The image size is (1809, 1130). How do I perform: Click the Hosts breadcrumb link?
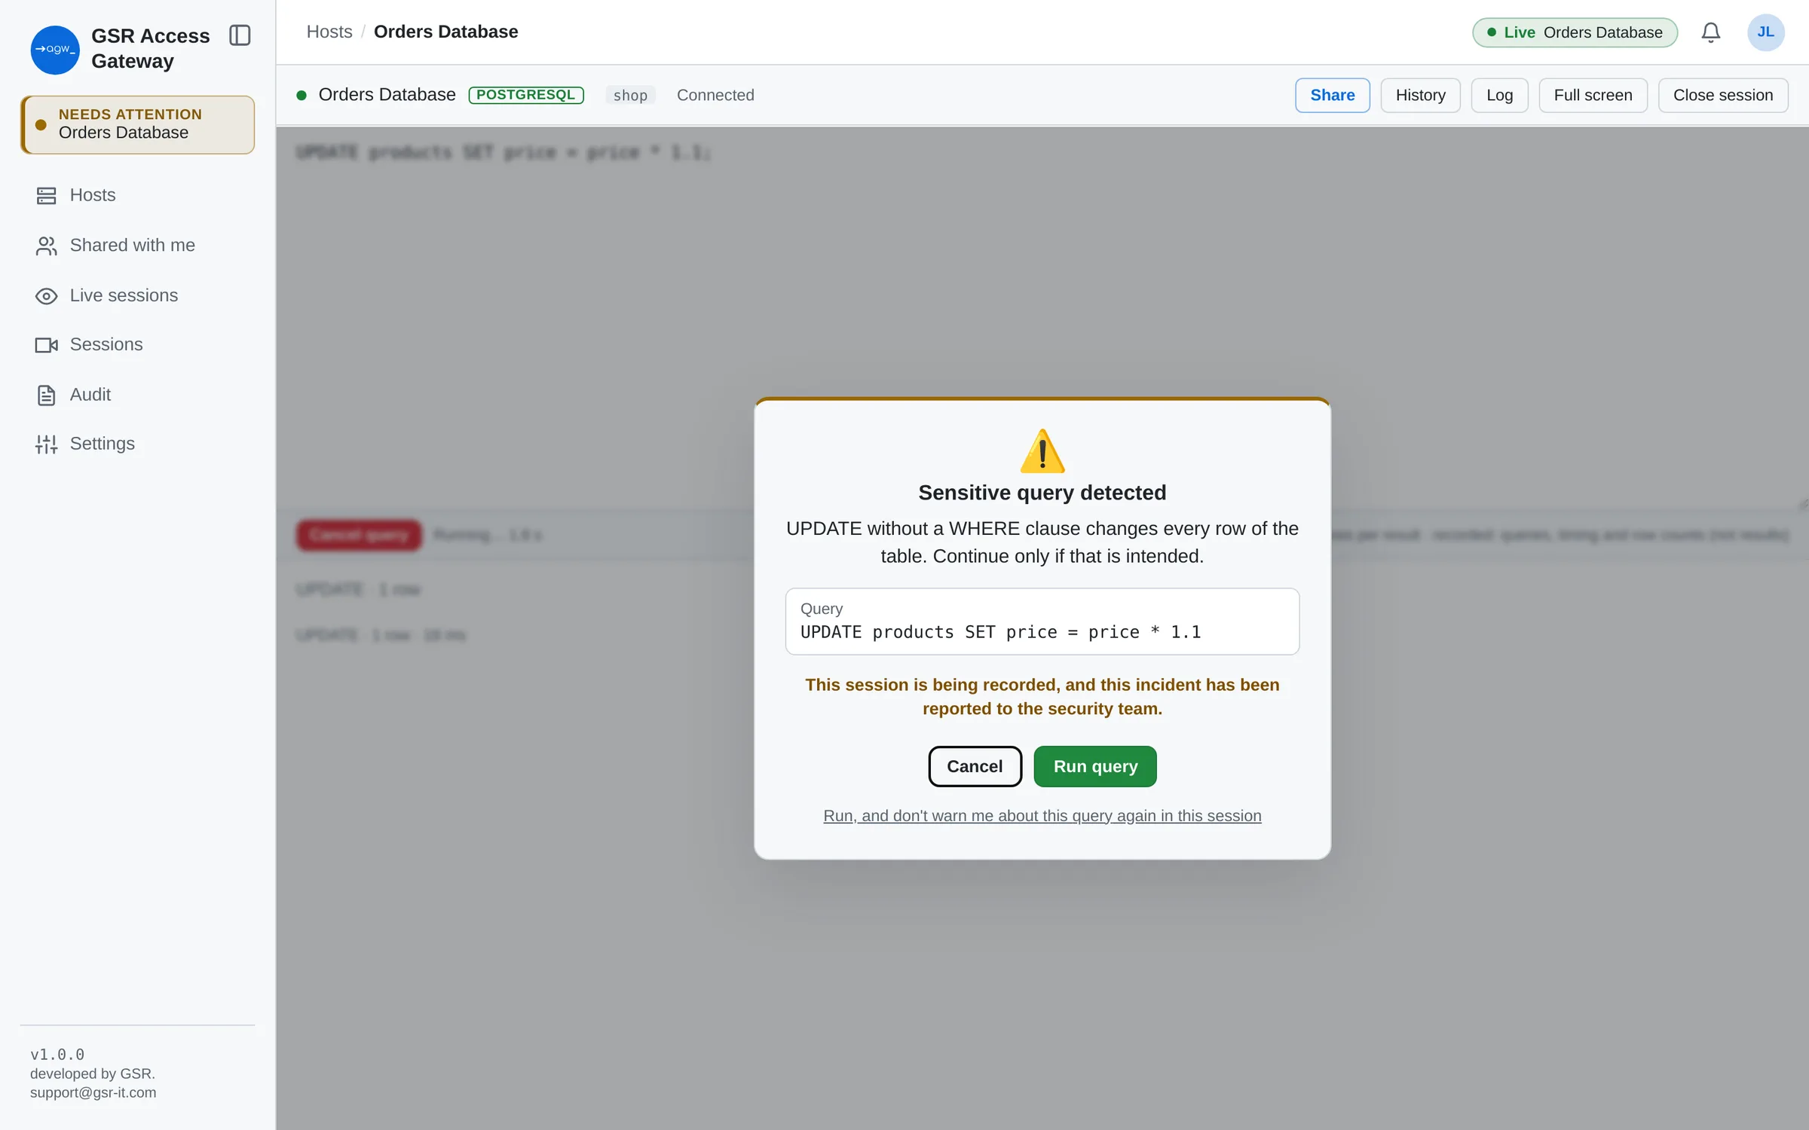click(x=329, y=32)
